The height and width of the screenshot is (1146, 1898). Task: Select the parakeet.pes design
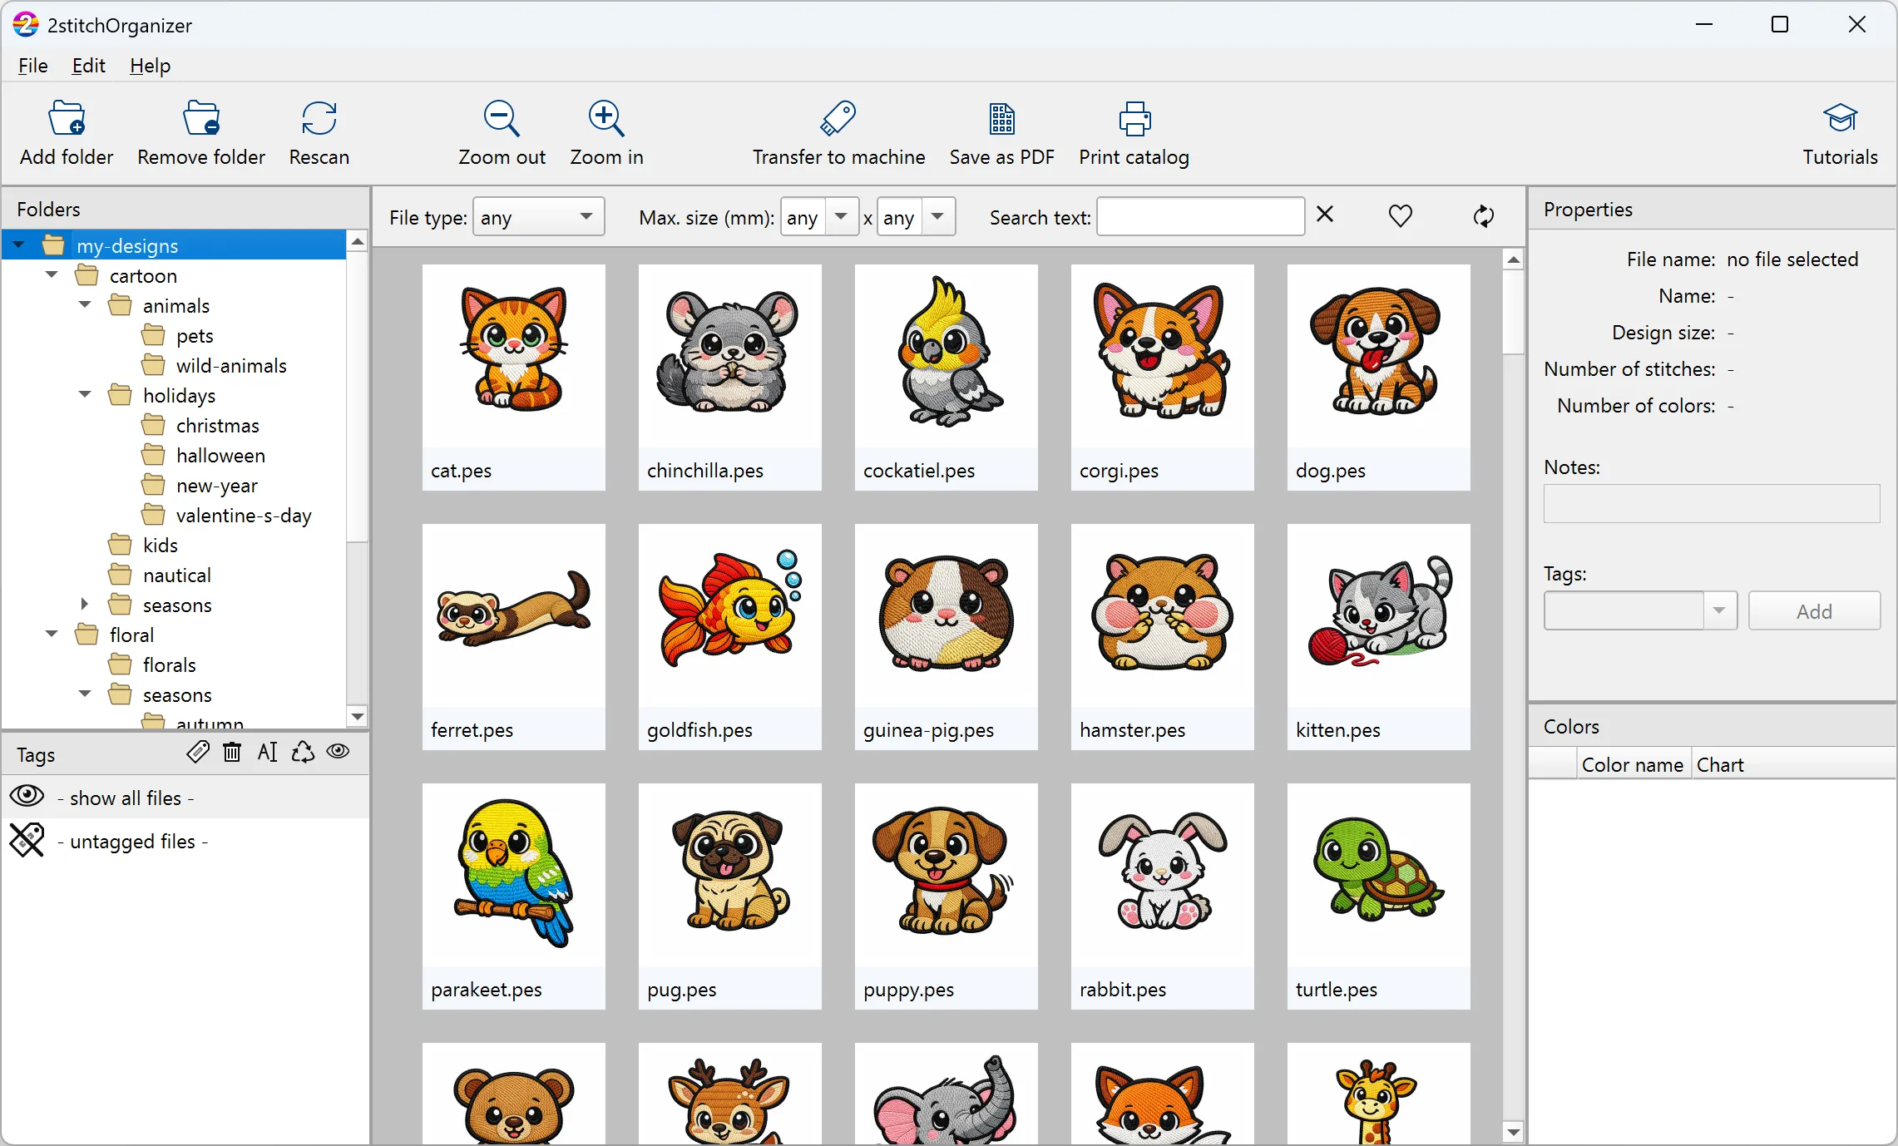[514, 897]
